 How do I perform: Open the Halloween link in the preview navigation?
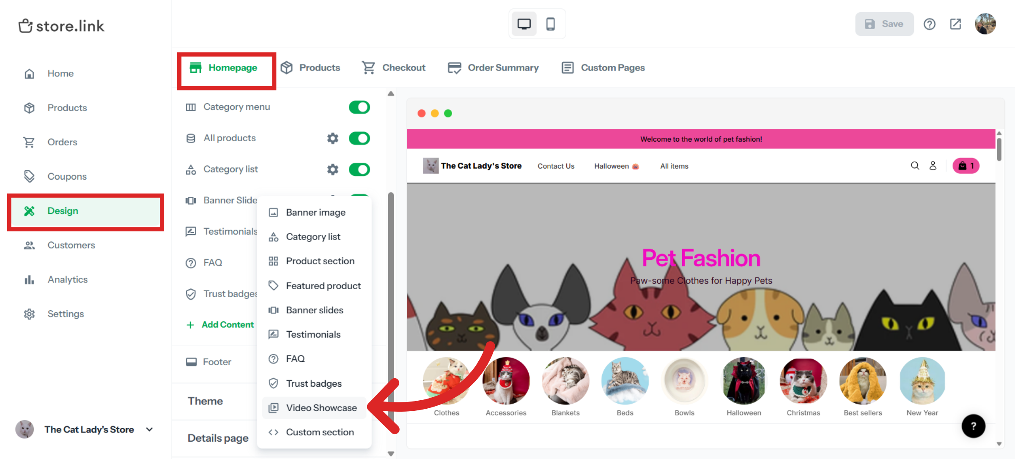[616, 166]
